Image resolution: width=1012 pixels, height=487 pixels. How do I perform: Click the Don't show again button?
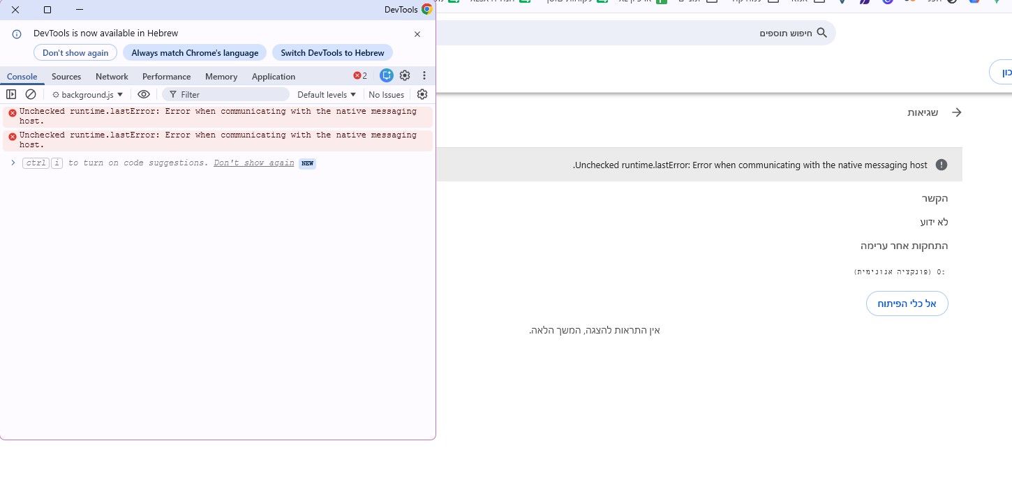75,52
